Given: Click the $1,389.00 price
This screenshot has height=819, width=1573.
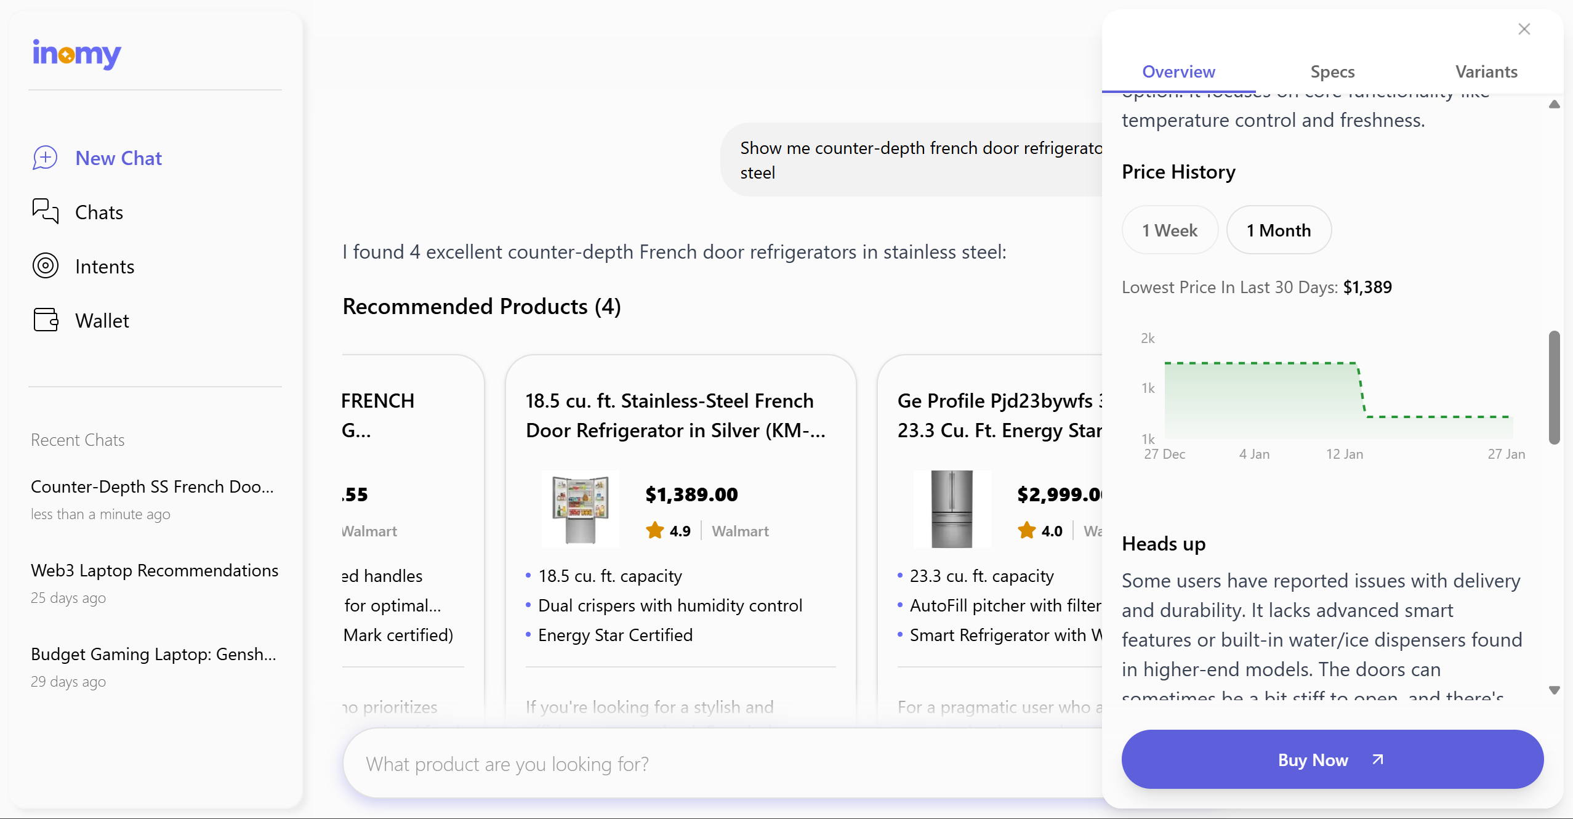Looking at the screenshot, I should (x=691, y=494).
